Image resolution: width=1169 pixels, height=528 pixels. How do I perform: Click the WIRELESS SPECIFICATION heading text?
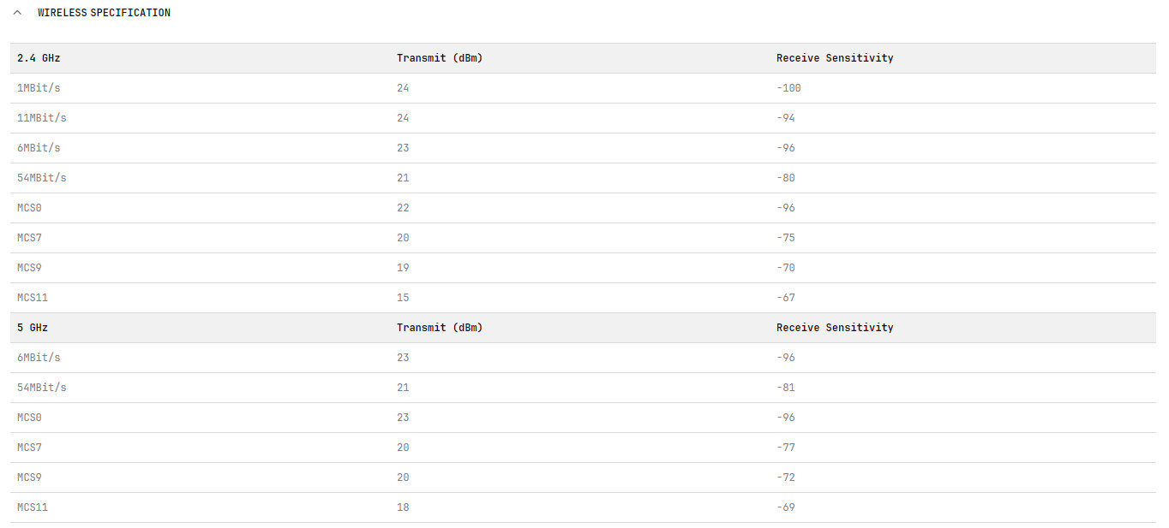[x=104, y=13]
